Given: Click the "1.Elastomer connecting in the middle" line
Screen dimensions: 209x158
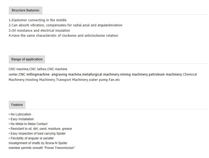Looking at the screenshot, I should click(x=38, y=20).
